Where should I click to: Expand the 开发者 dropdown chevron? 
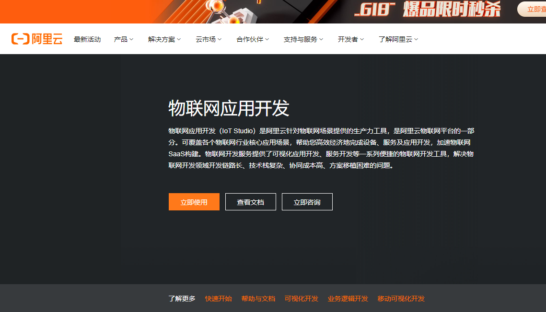pyautogui.click(x=362, y=39)
